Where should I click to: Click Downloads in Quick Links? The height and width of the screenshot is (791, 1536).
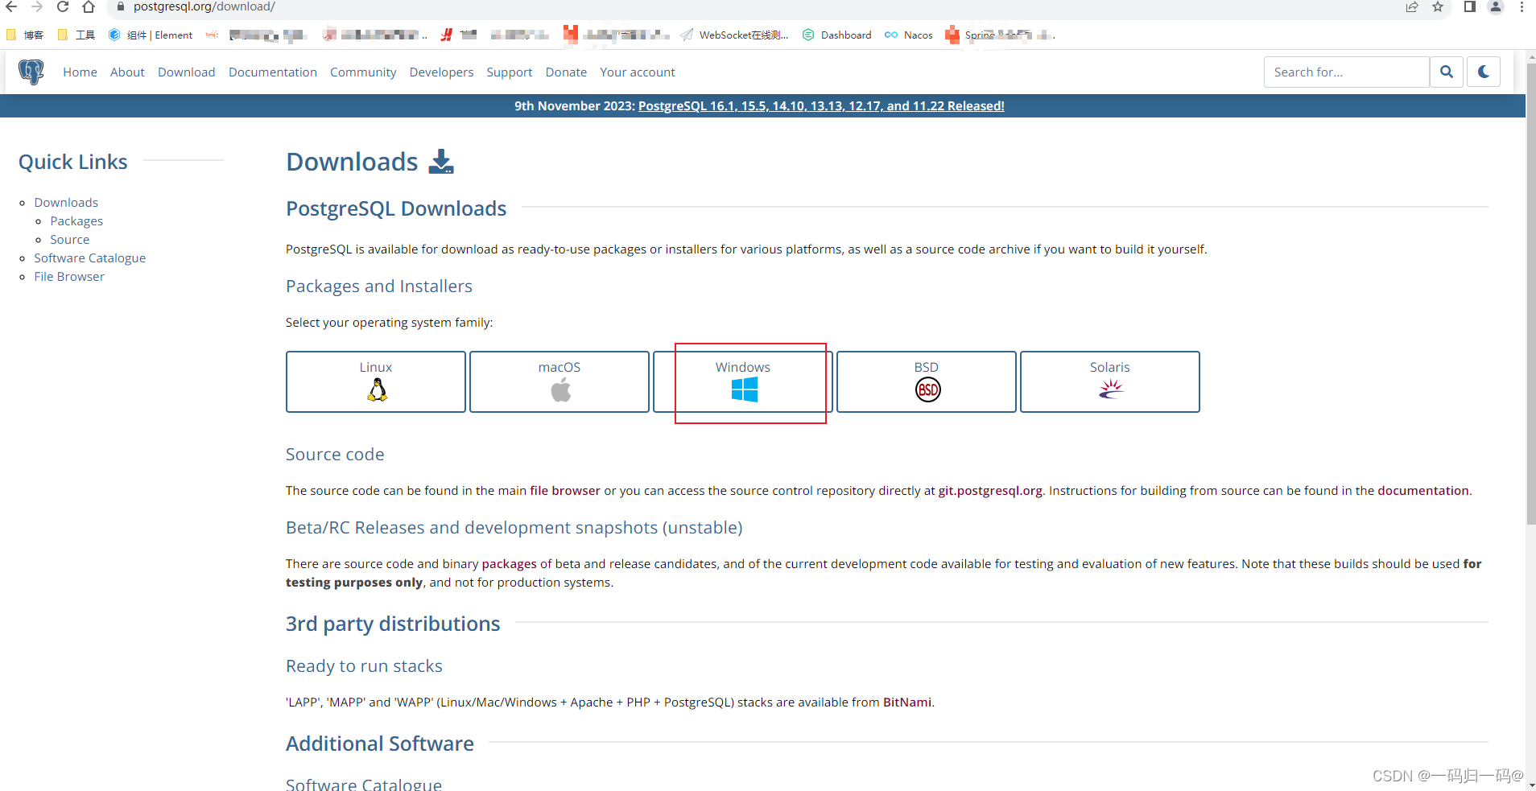[66, 203]
